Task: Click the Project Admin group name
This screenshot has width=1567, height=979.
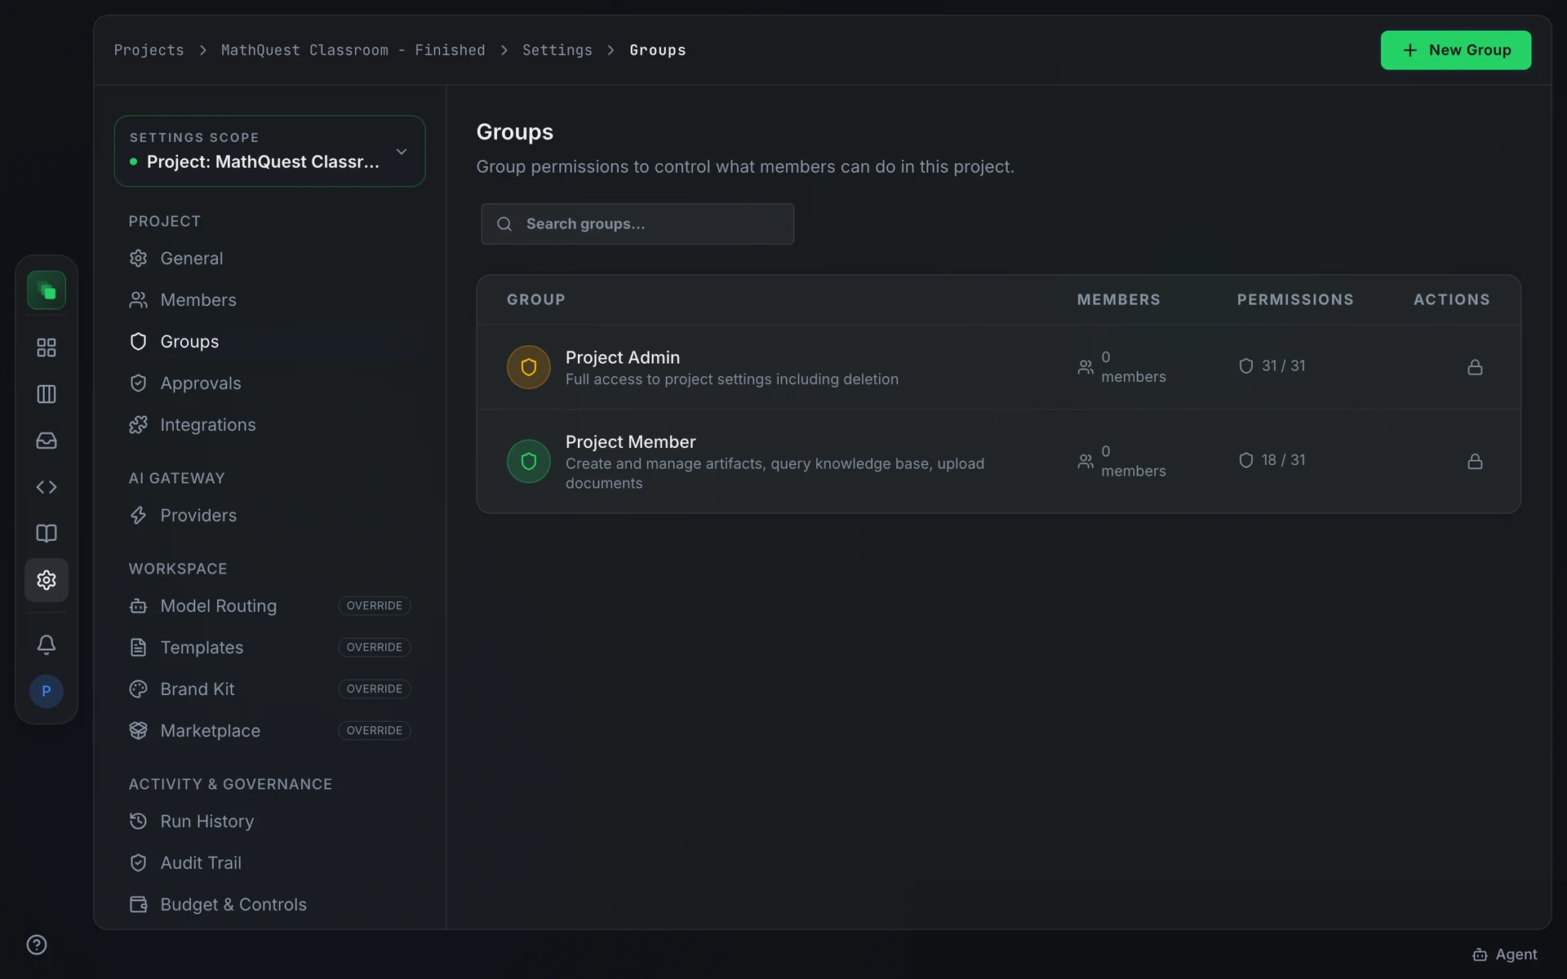Action: click(623, 357)
